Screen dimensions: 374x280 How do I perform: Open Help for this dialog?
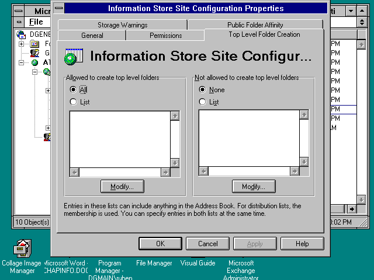302,244
